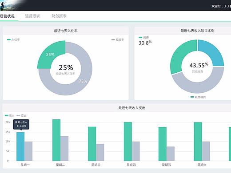Viewport: 231px width, 173px height.
Task: Select the gray 星期三 expense bar
Action: pyautogui.click(x=100, y=153)
